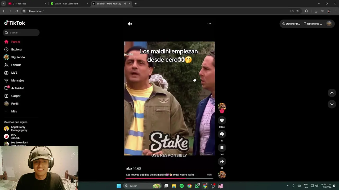Install app icon in address bar
The height and width of the screenshot is (190, 339).
pos(292,11)
